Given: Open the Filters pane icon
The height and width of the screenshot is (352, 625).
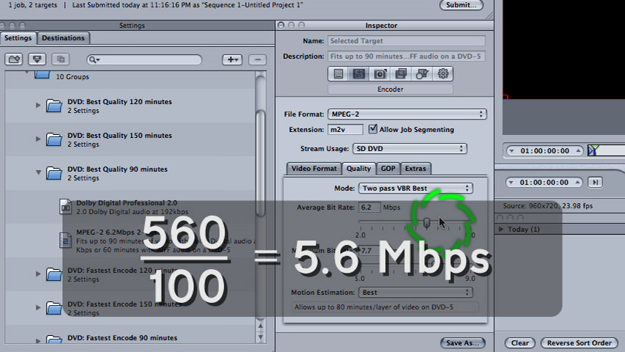Looking at the screenshot, I should (x=401, y=74).
